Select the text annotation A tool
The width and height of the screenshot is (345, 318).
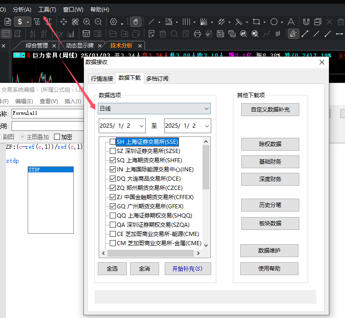click(291, 22)
